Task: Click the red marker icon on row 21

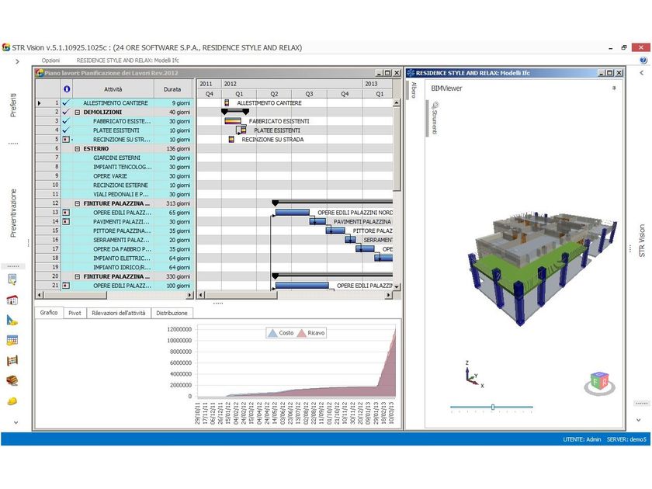Action: pos(66,286)
